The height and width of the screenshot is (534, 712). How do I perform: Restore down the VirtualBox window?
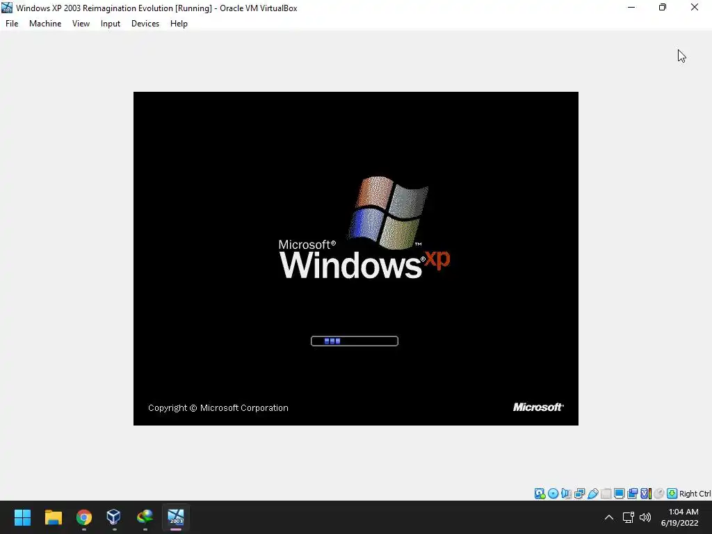tap(663, 7)
